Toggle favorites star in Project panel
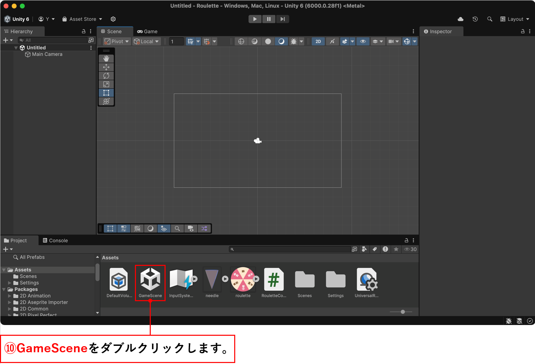This screenshot has height=364, width=535. [x=396, y=249]
